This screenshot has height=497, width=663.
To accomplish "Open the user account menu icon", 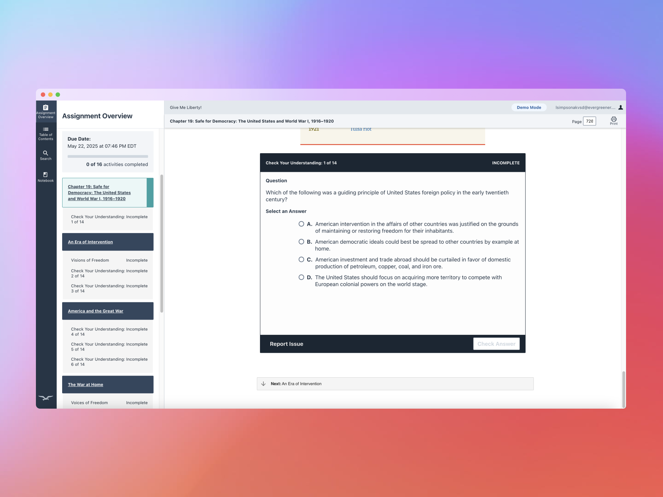I will tap(621, 107).
